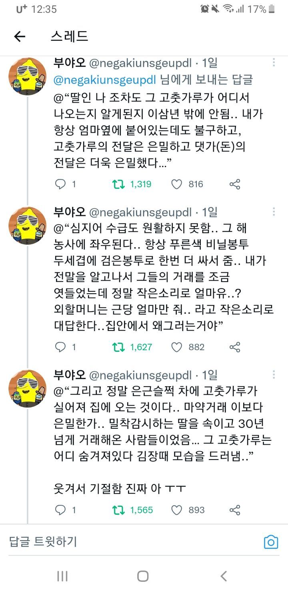Like the tweet with 816 likes
The width and height of the screenshot is (288, 593).
(176, 184)
